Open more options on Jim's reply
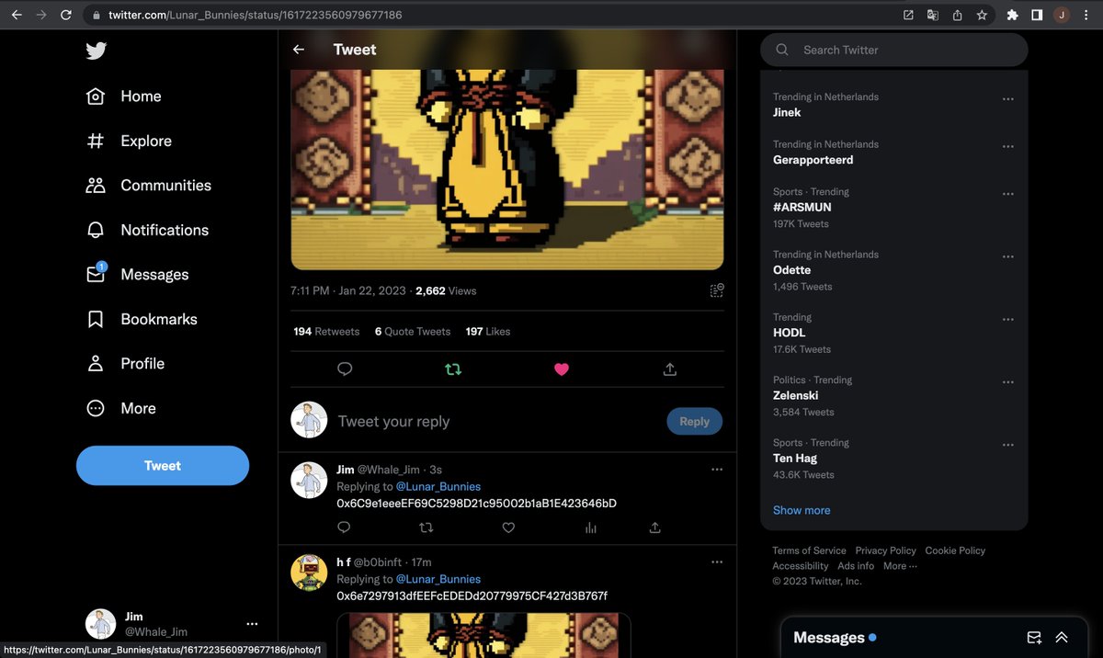 [x=717, y=469]
